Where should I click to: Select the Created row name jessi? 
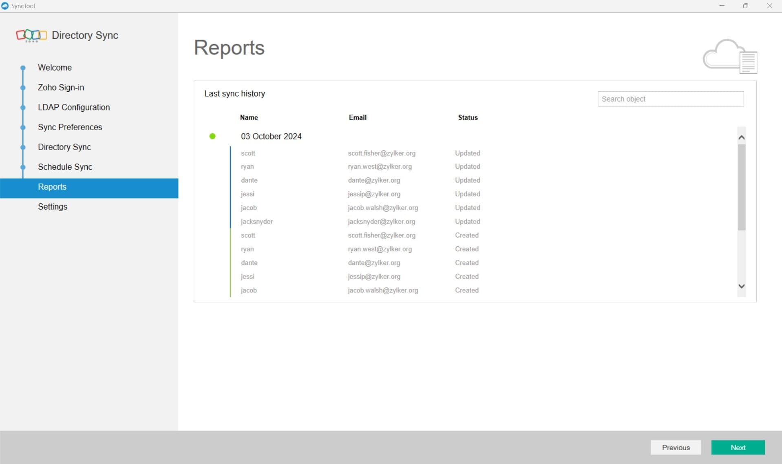[x=247, y=276]
